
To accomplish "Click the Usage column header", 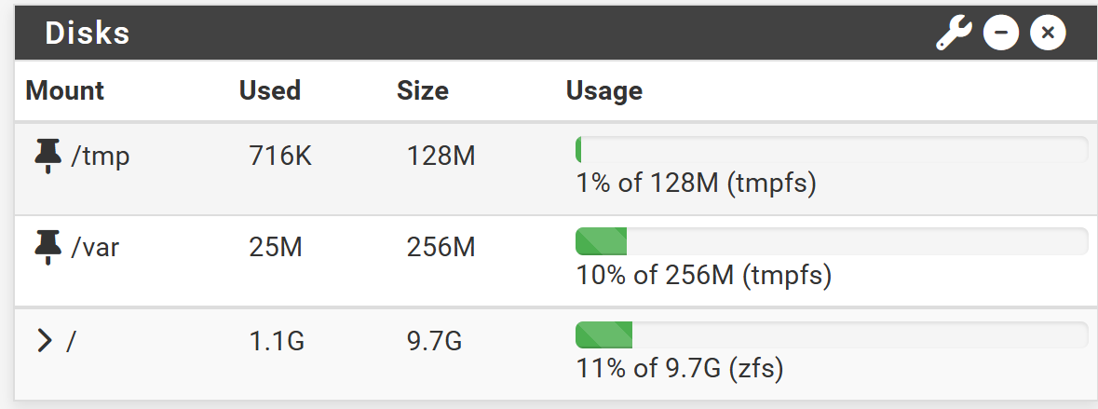I will coord(603,90).
